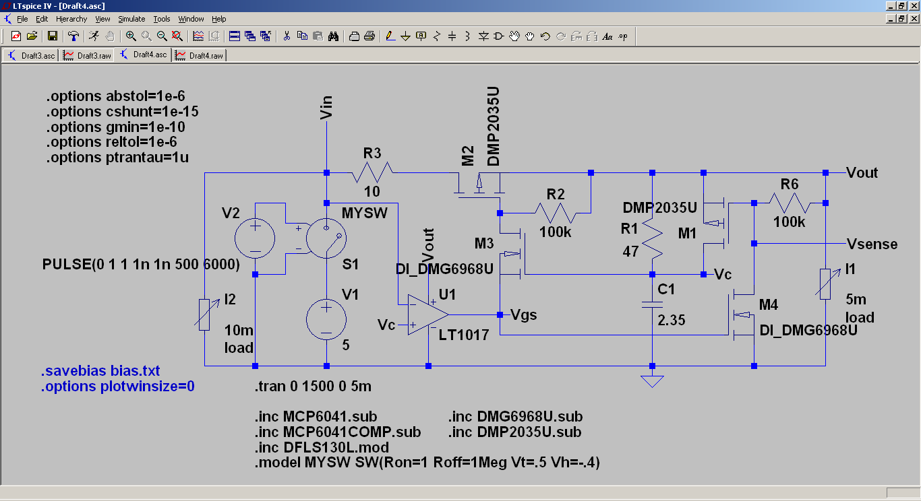The image size is (921, 501).
Task: Click the Vsense net label
Action: (x=872, y=244)
